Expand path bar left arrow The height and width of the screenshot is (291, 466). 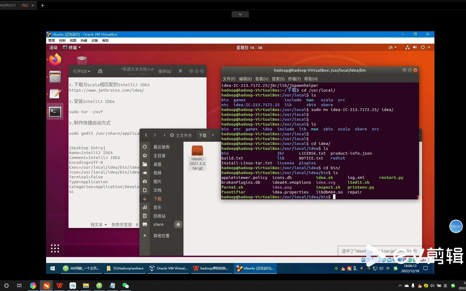tap(164, 135)
